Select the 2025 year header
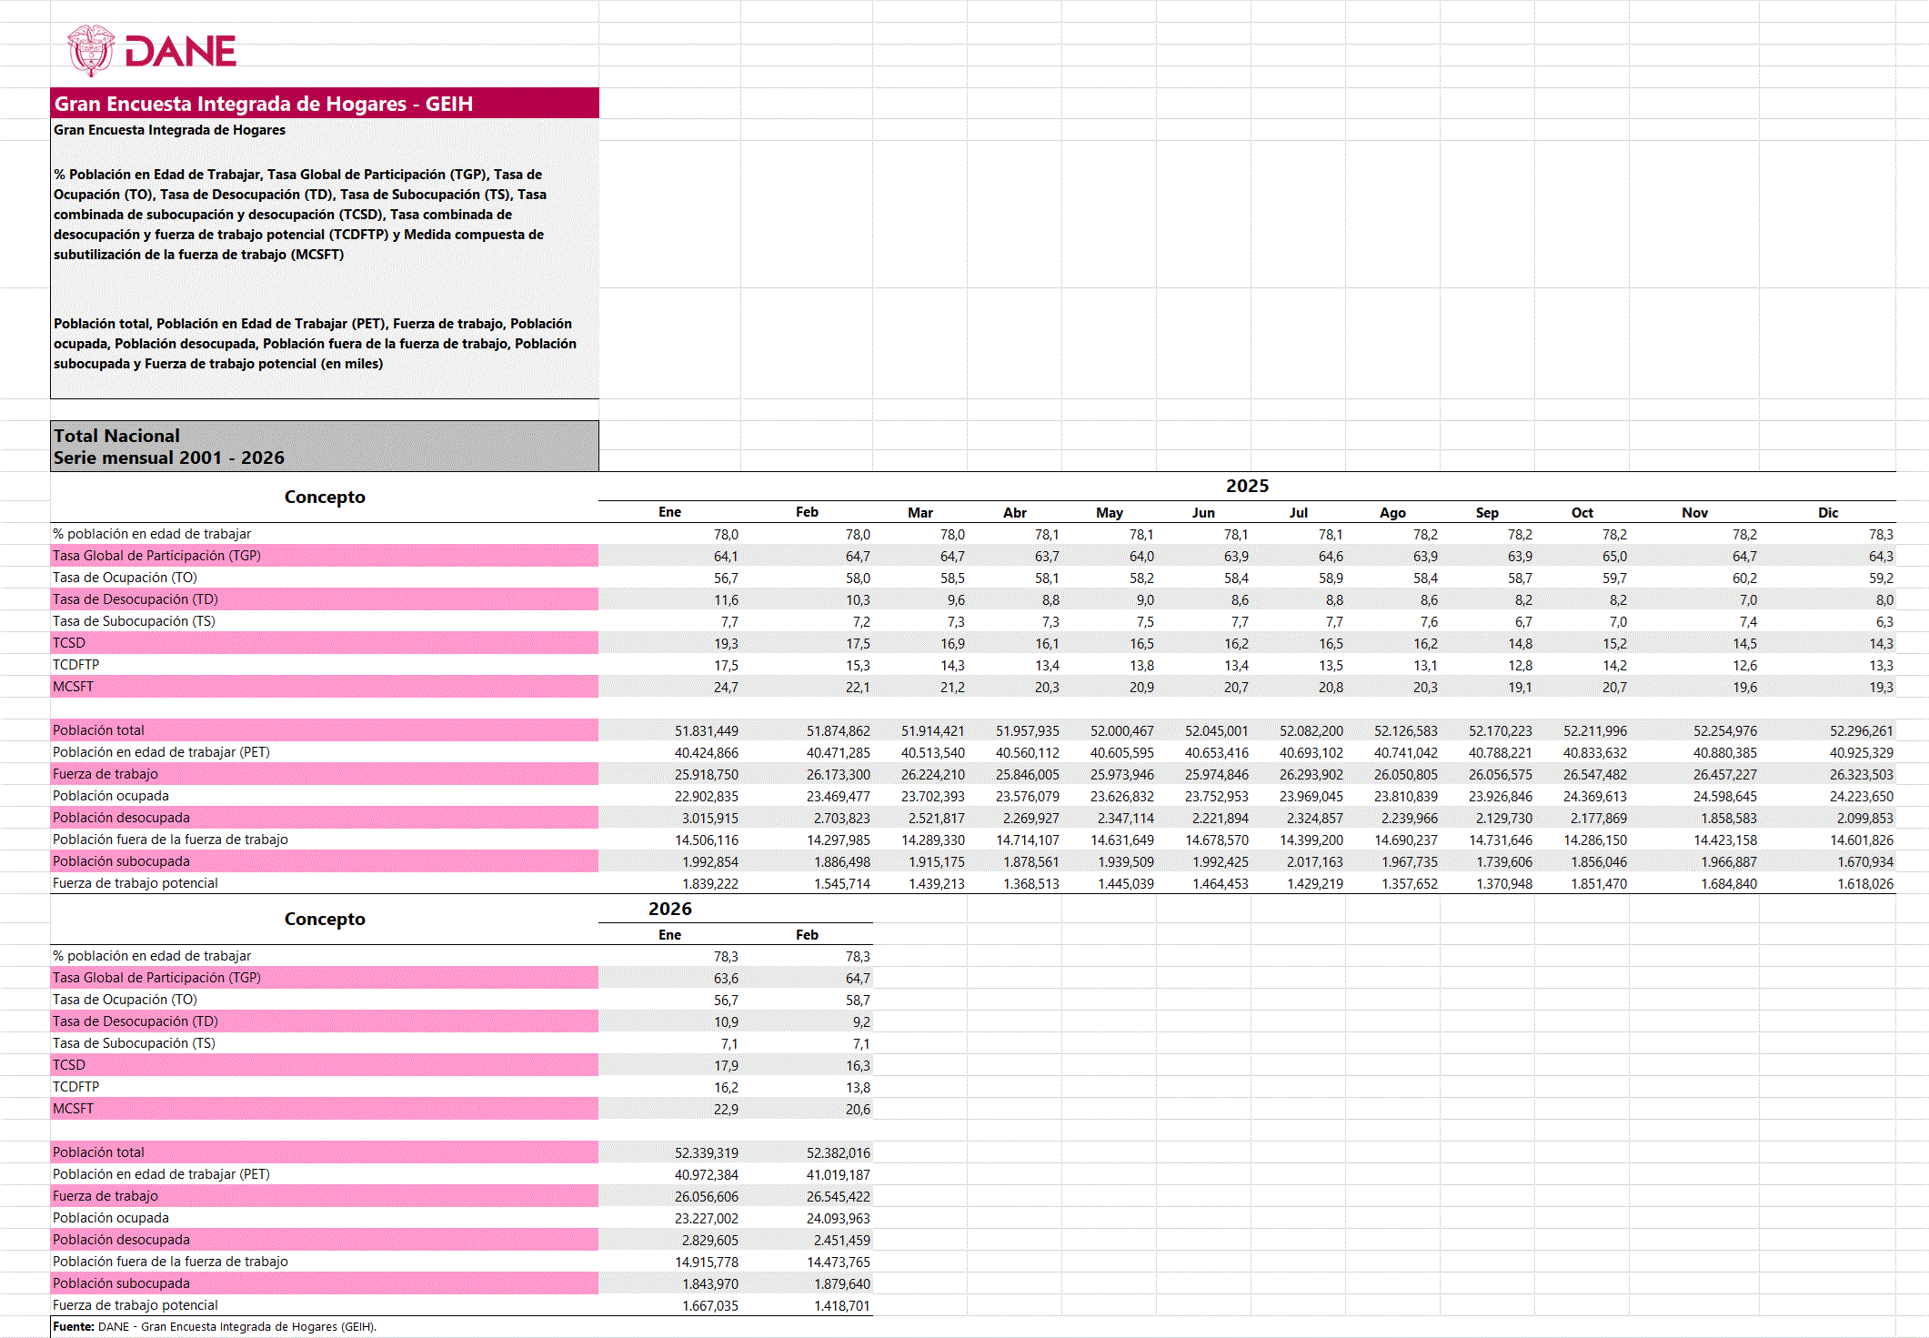Viewport: 1929px width, 1338px height. [1247, 486]
